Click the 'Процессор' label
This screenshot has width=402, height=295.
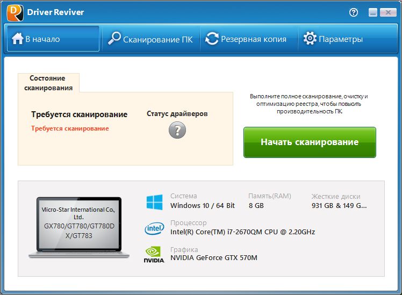coord(189,222)
